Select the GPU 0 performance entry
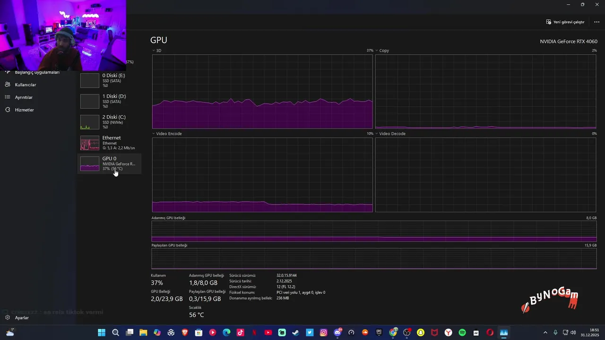605x340 pixels. click(109, 163)
